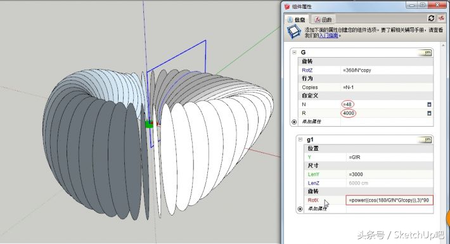This screenshot has width=450, height=244.
Task: Edit the RotX power formula field
Action: pyautogui.click(x=389, y=200)
